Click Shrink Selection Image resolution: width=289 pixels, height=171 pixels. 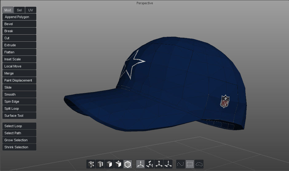pos(19,147)
